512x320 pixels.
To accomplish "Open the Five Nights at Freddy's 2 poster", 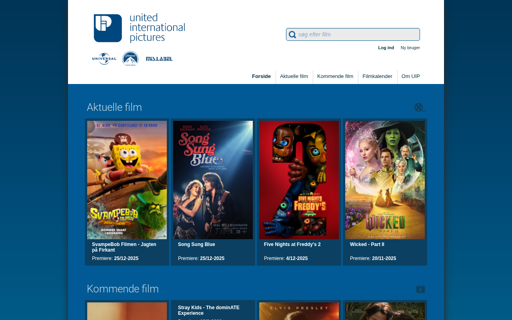I will pos(299,180).
